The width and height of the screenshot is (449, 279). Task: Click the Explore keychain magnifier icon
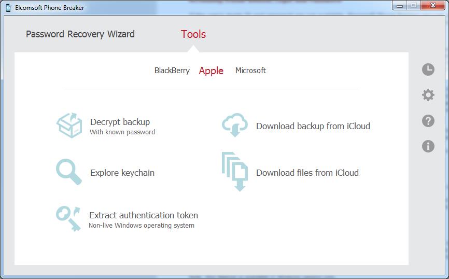(x=69, y=172)
